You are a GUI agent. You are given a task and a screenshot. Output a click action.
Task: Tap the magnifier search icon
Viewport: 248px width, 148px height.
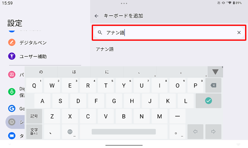pyautogui.click(x=100, y=32)
